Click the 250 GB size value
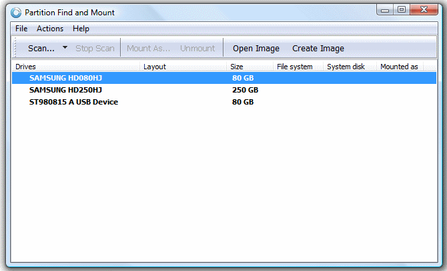This screenshot has width=447, height=271. click(x=245, y=90)
